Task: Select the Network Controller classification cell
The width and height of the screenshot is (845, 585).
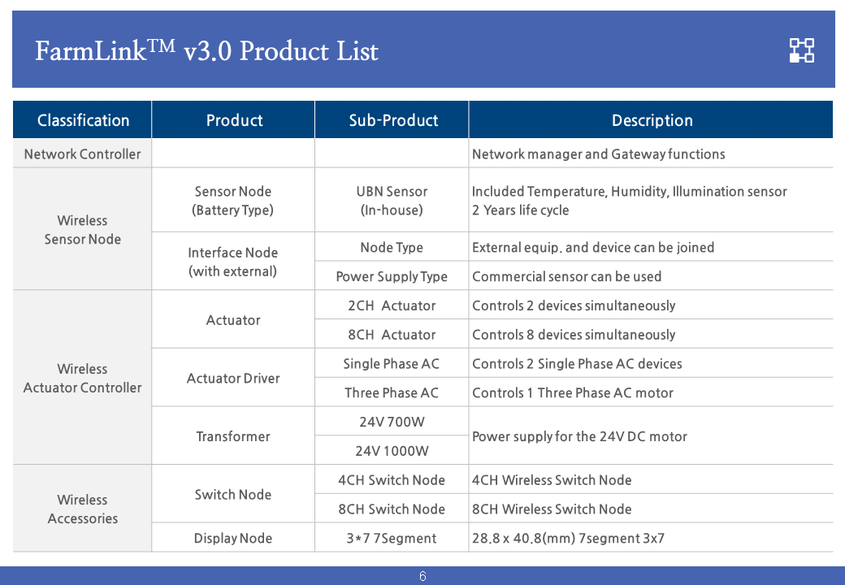Action: coord(82,154)
